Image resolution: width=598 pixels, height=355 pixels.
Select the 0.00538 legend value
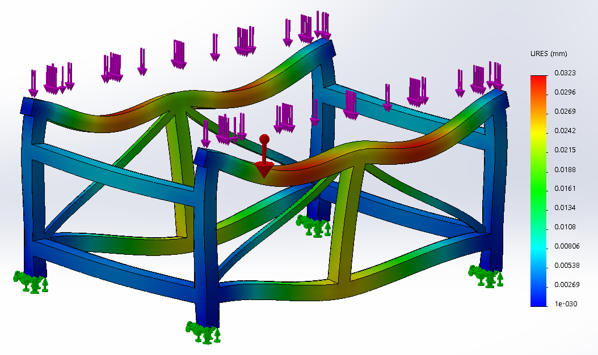coord(567,265)
